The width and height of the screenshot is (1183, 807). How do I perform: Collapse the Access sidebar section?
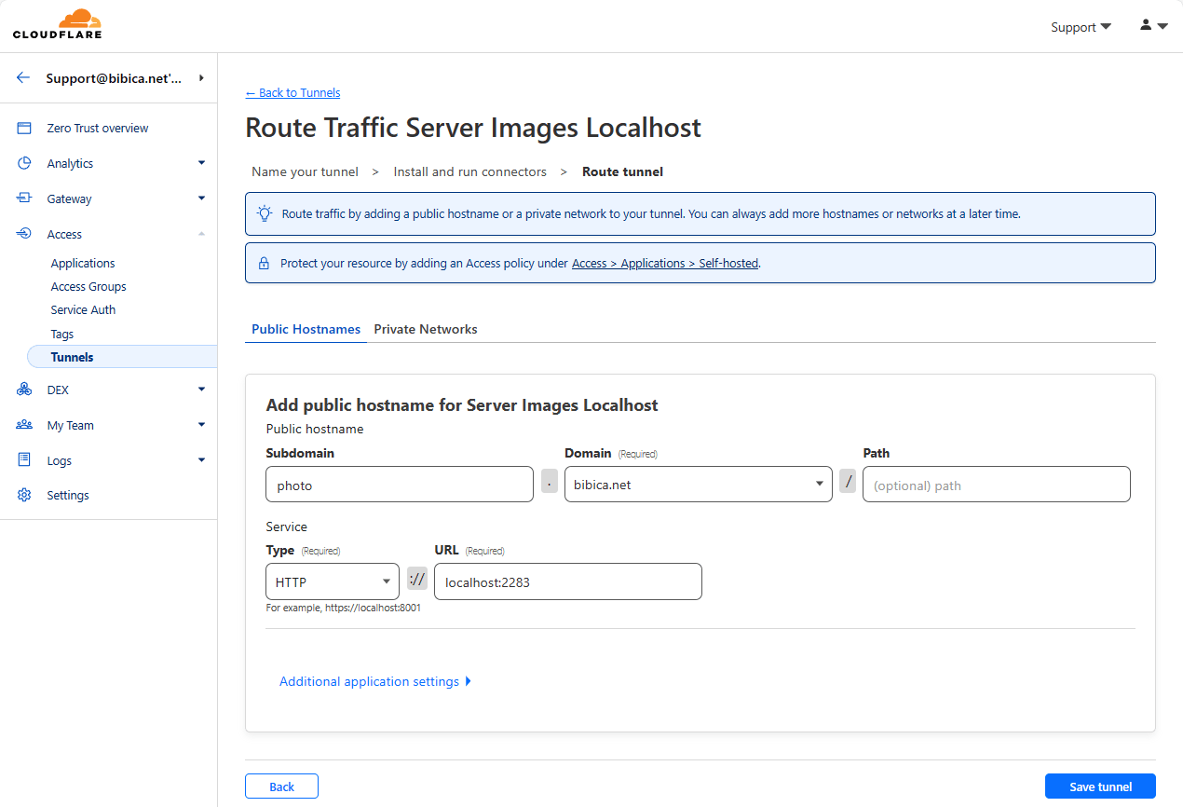point(201,234)
